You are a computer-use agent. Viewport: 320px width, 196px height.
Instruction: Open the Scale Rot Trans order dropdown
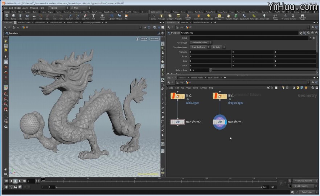click(x=200, y=47)
